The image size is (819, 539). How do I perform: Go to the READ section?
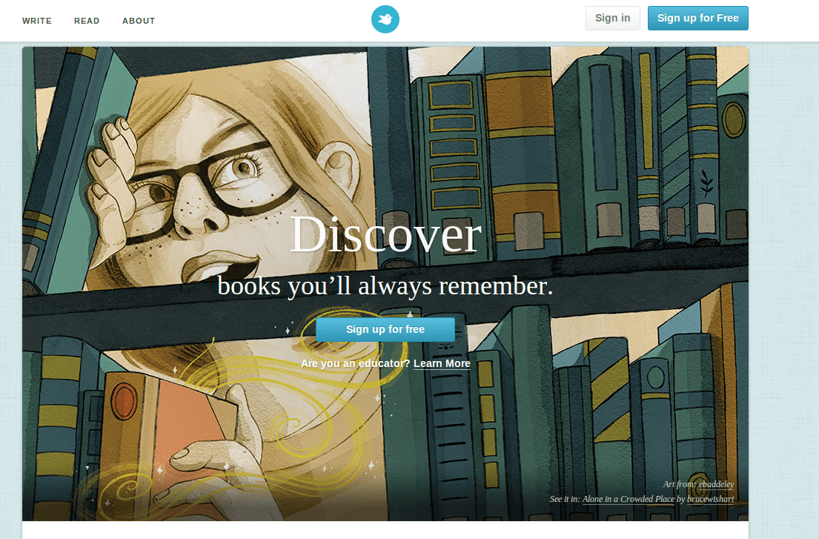tap(87, 21)
